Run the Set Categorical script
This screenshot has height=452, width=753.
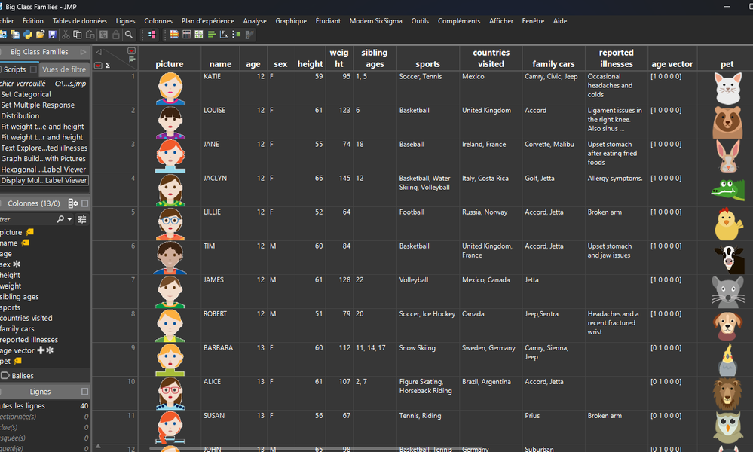[26, 94]
